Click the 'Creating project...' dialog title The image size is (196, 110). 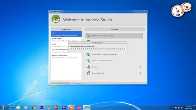[x=98, y=43]
